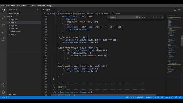The height and width of the screenshot is (103, 183).
Task: Toggle find in selection
Action: [159, 17]
